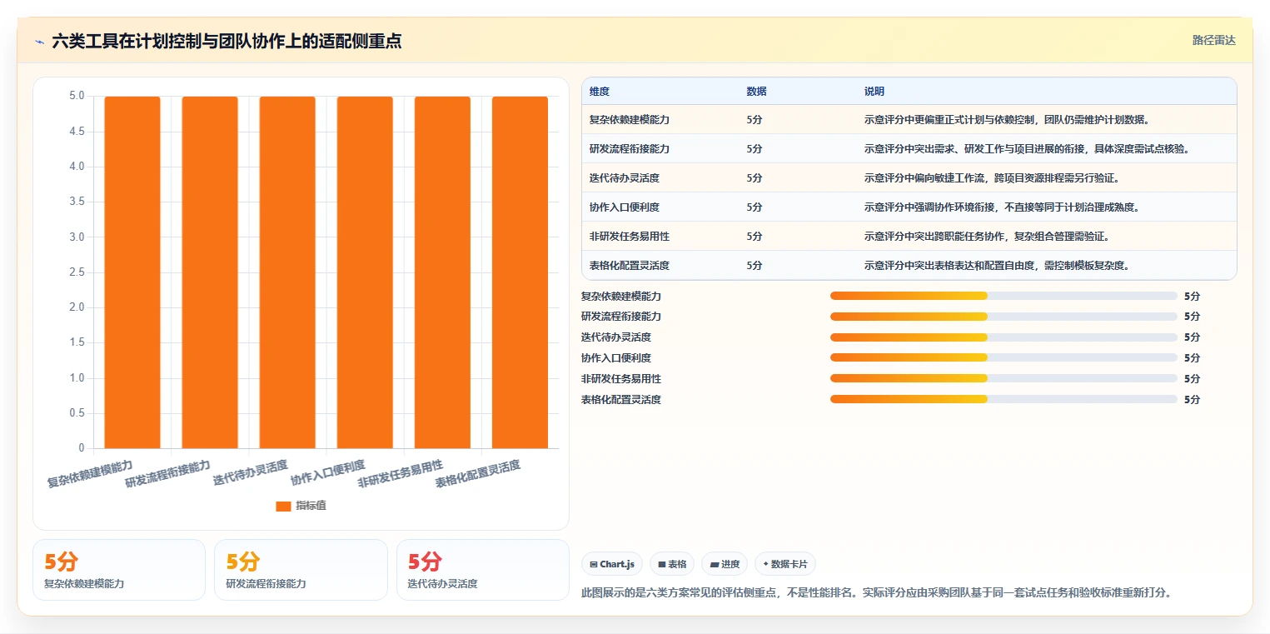The width and height of the screenshot is (1270, 634).
Task: Click the description starting 示意评分中偏向敏捷工作流
Action: (x=992, y=178)
